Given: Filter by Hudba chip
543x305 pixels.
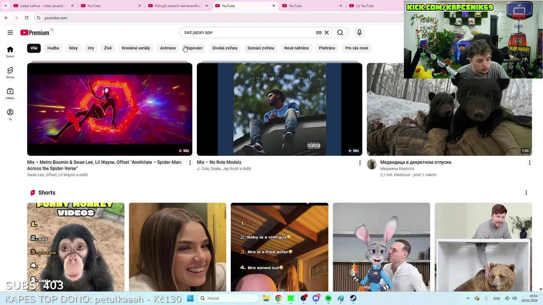Looking at the screenshot, I should click(x=53, y=48).
